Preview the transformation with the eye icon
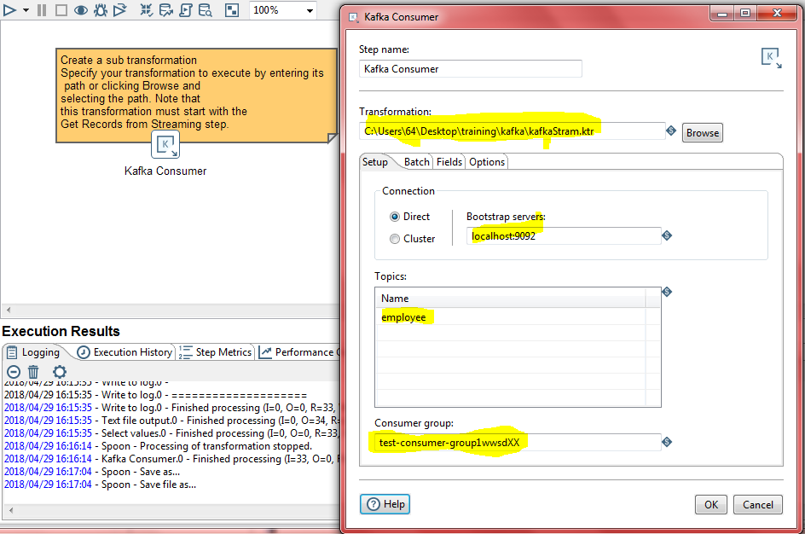Screen dimensions: 805x534 coord(81,9)
